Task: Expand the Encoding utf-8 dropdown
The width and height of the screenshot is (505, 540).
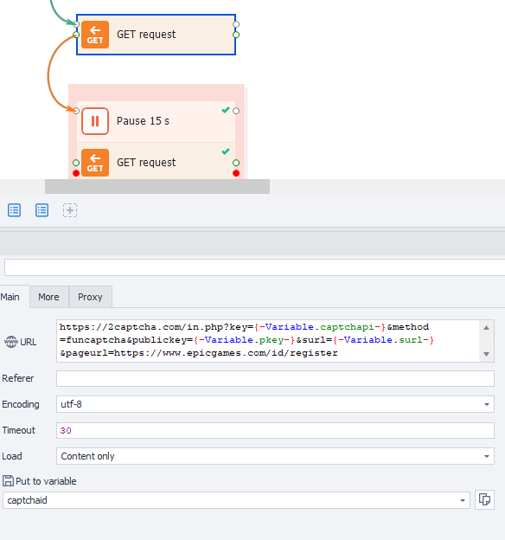Action: point(487,404)
